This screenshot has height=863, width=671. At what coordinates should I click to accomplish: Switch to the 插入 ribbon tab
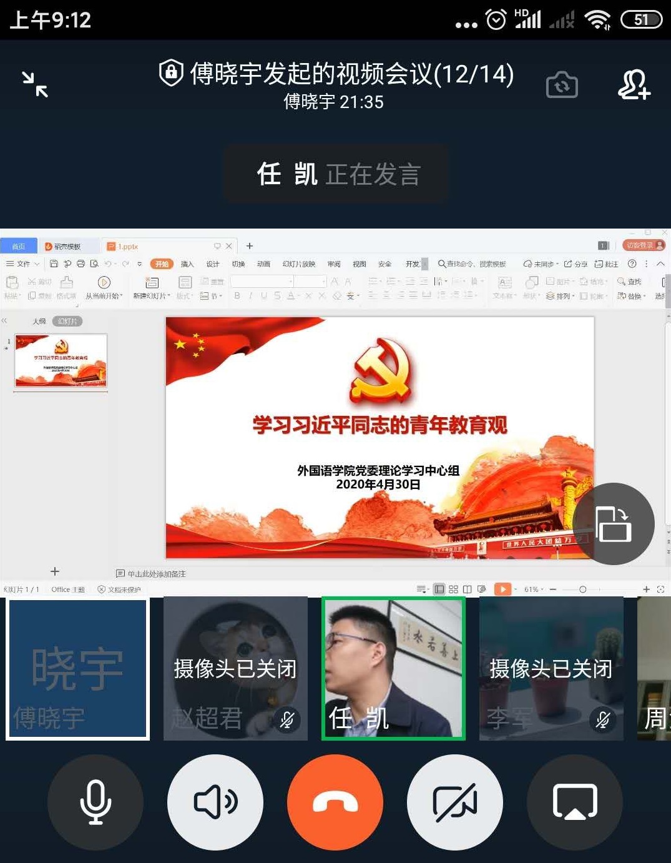point(187,264)
